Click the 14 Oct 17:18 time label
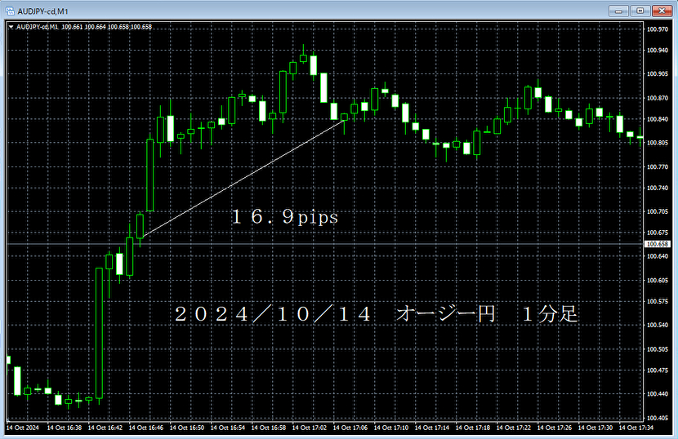The height and width of the screenshot is (439, 678). 473,428
